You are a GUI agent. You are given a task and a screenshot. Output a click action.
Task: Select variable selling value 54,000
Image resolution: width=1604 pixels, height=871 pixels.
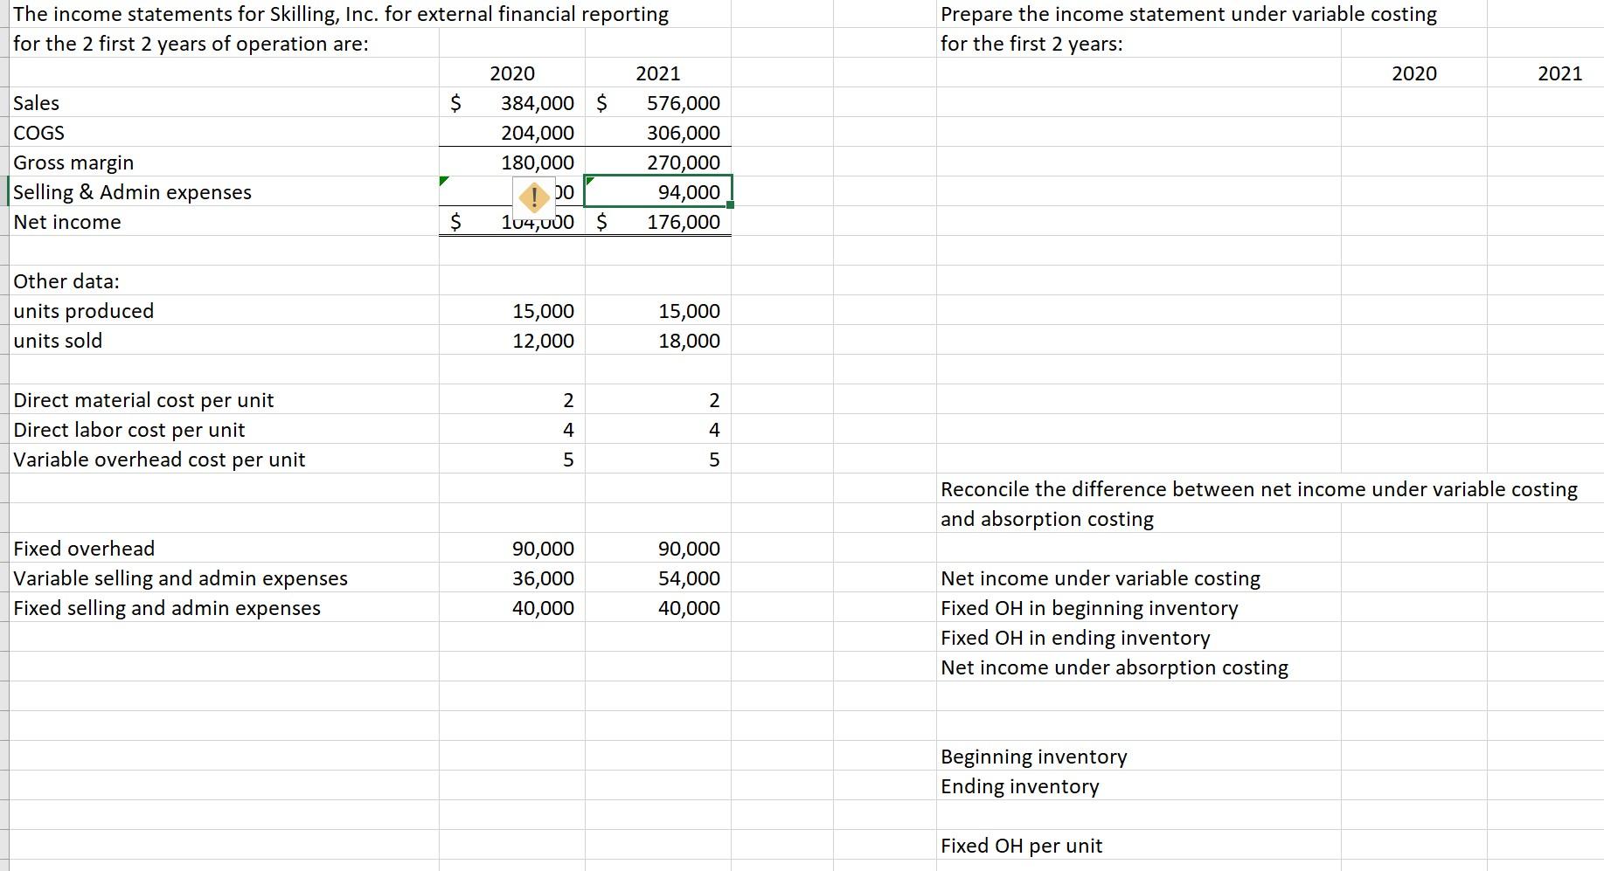click(689, 578)
